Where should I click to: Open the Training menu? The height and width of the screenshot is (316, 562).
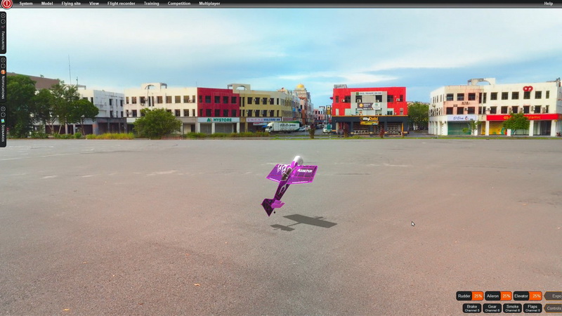tap(151, 4)
